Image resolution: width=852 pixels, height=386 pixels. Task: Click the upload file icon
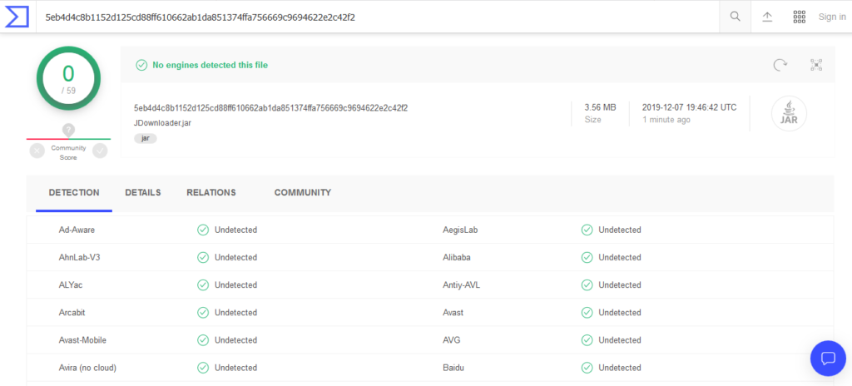[767, 17]
